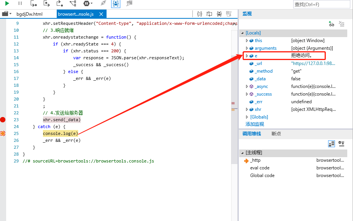This screenshot has height=221, width=353.
Task: Click the Step Over icon
Action: [46, 3]
